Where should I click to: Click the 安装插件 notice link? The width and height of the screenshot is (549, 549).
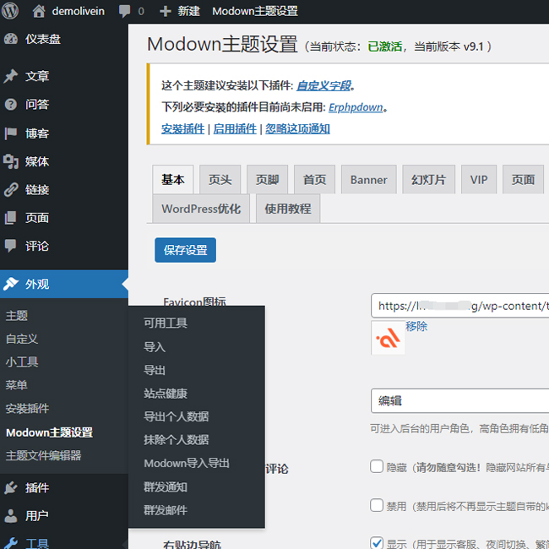[182, 129]
